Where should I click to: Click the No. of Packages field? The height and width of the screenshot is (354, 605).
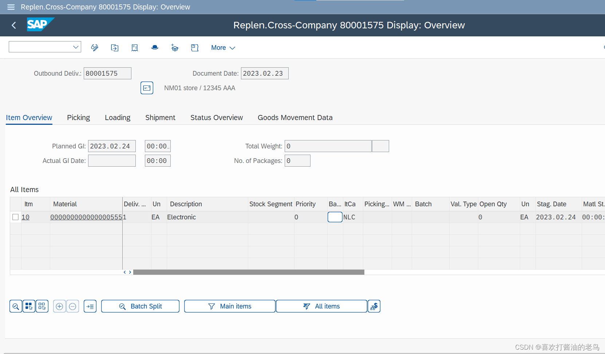(297, 161)
